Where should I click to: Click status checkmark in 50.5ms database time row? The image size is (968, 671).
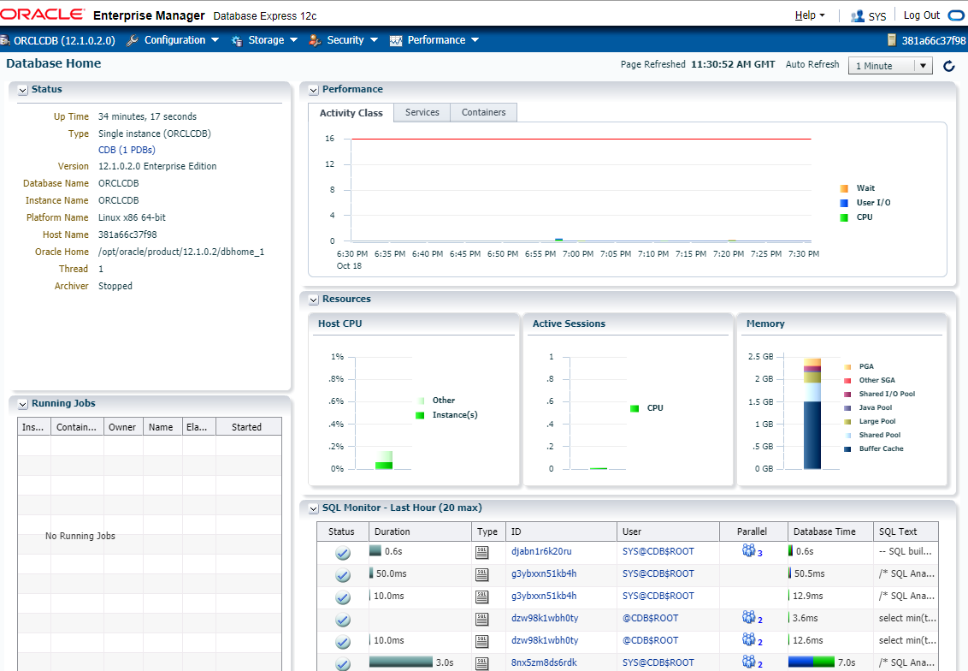click(343, 575)
